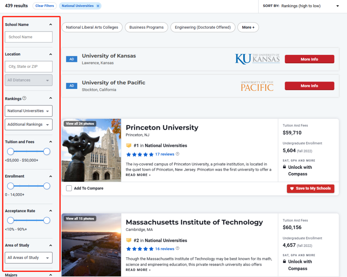Click the Acceptance Rate maximum slider handle
Viewport: 347px width, 277px height.
click(47, 221)
